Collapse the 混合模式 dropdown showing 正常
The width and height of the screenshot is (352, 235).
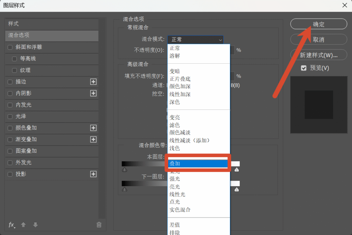195,40
